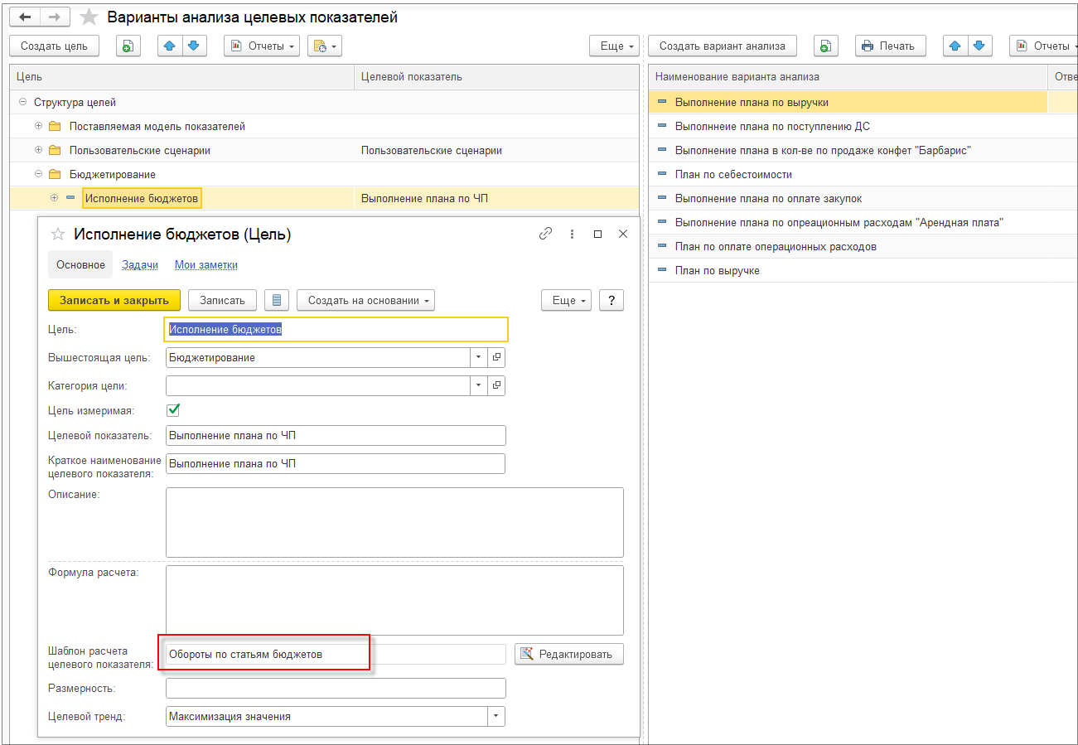The height and width of the screenshot is (745, 1078).
Task: Uncheck the Цель измеримая checkbox
Action: (x=174, y=409)
